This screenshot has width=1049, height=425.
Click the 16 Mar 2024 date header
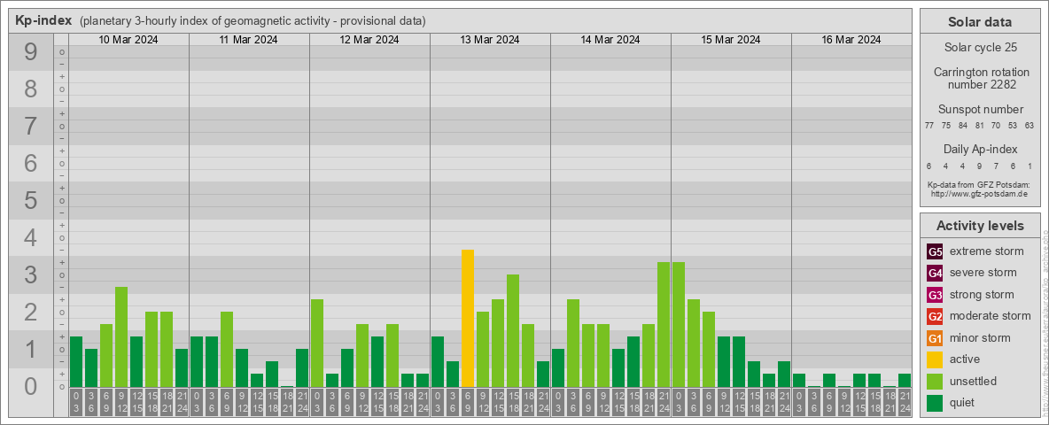851,40
